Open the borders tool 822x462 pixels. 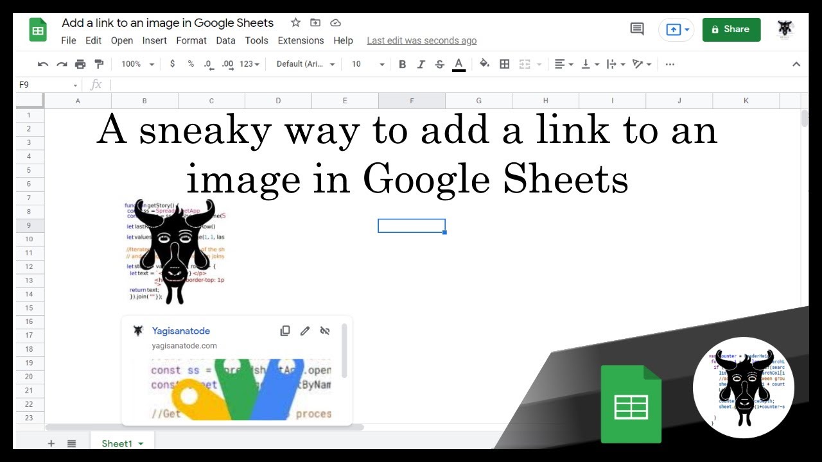[505, 64]
